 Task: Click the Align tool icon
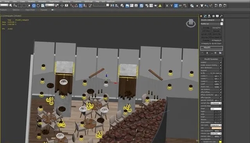click(117, 5)
